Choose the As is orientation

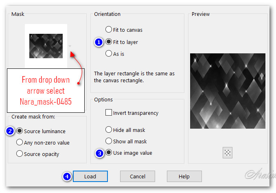pos(109,53)
